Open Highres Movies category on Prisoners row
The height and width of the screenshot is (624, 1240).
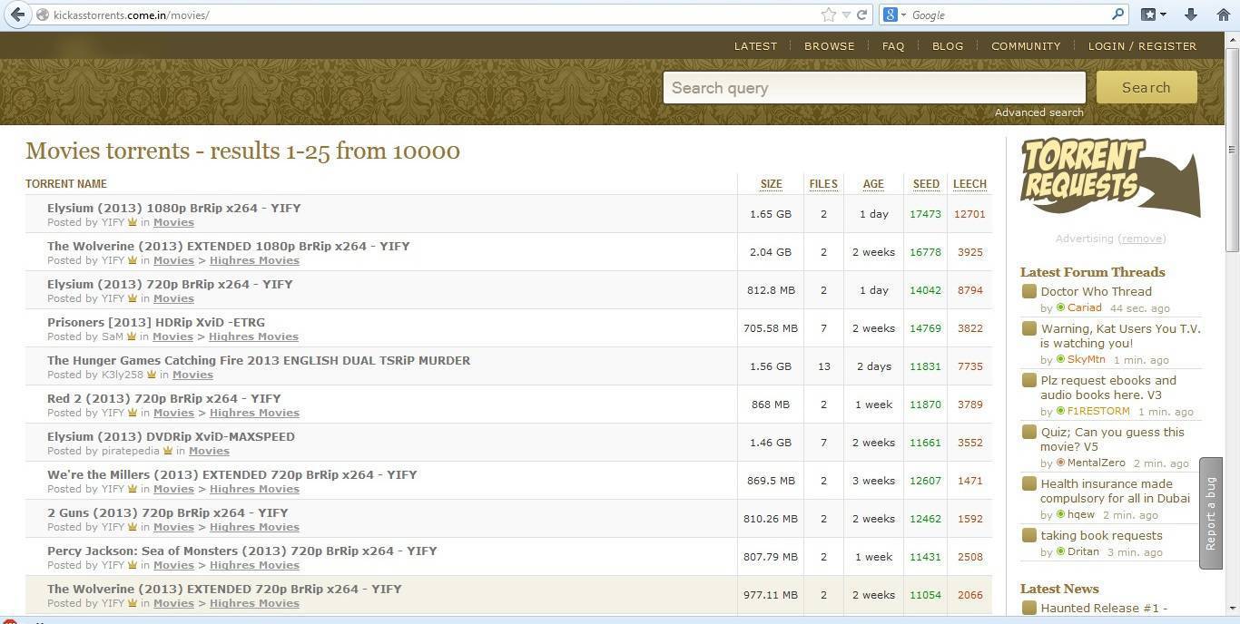[x=253, y=336]
